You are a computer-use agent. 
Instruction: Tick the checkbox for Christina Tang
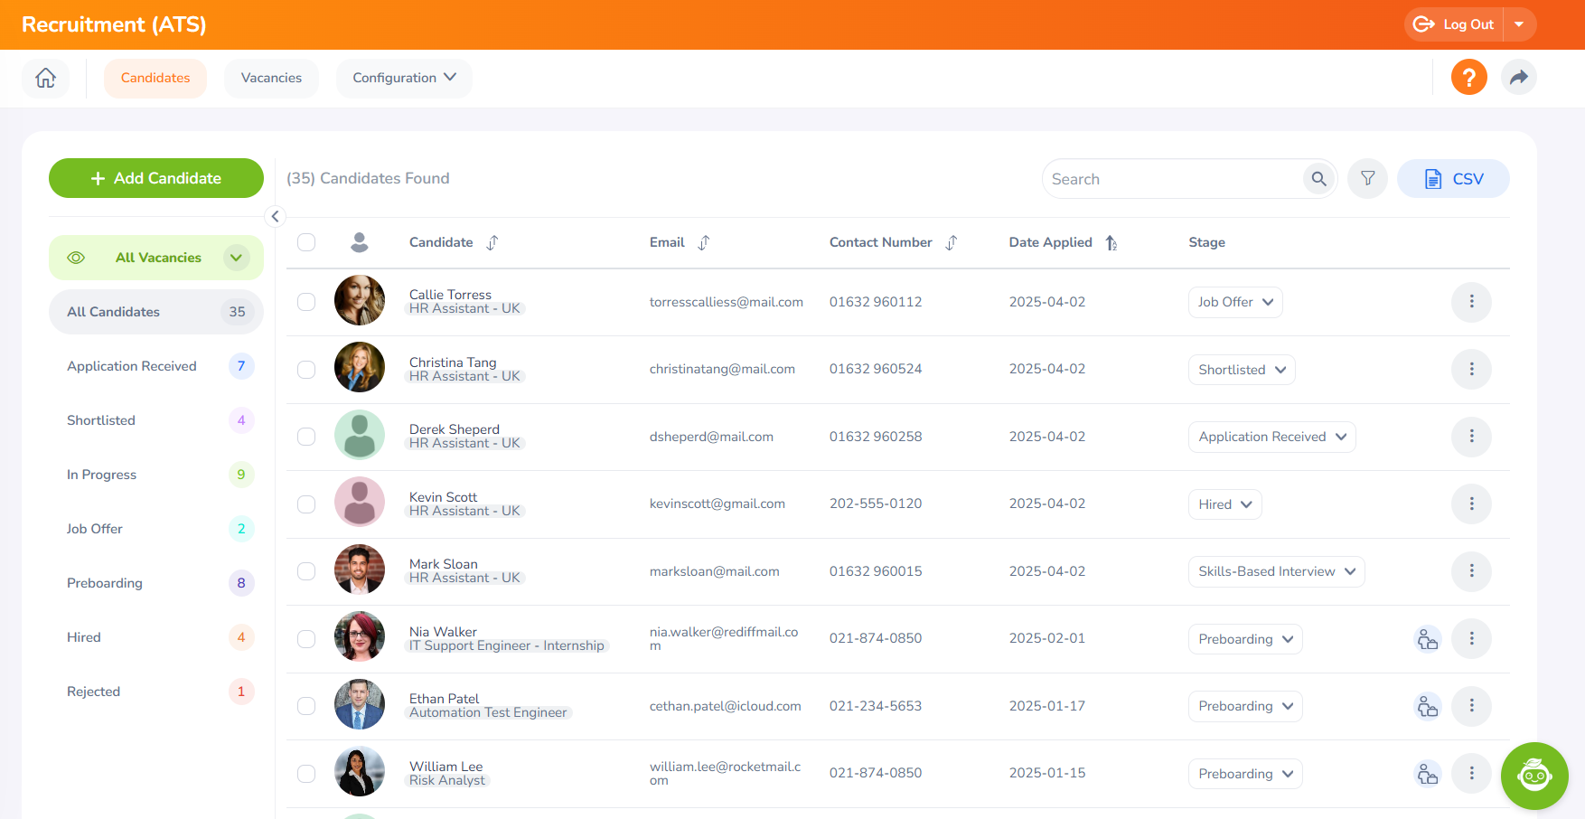(306, 370)
